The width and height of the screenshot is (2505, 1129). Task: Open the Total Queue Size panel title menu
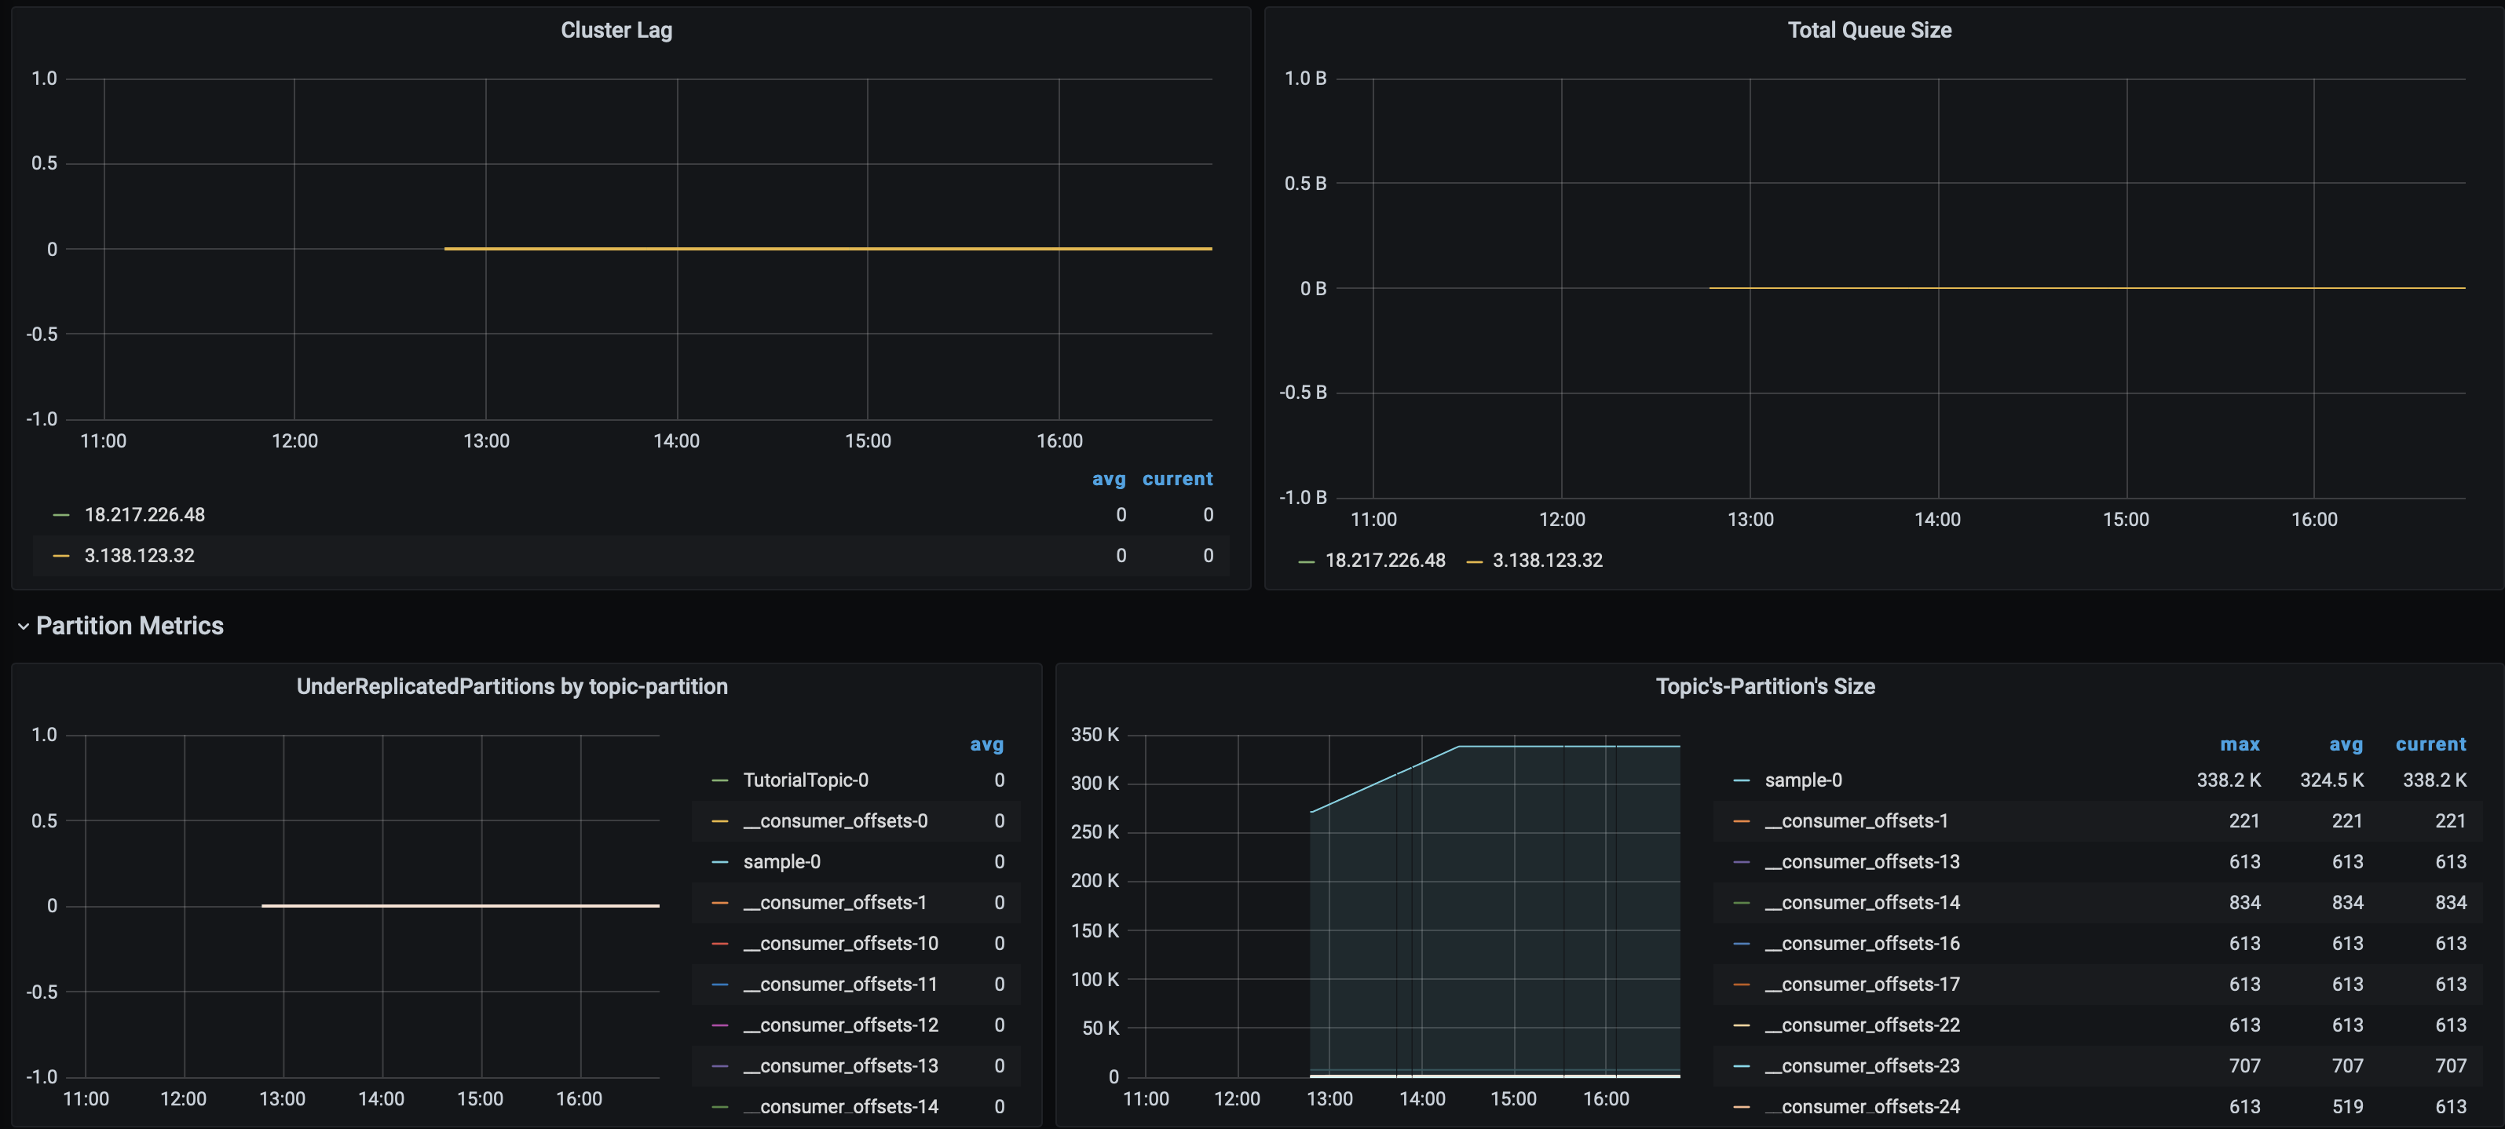1868,30
